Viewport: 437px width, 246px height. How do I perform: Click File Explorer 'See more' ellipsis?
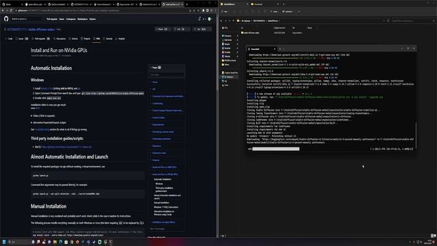[299, 12]
